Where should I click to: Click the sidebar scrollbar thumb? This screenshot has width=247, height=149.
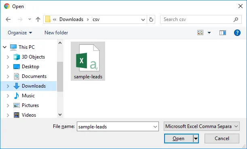point(60,77)
